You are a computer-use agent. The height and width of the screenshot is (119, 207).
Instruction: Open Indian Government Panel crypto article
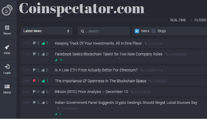click(x=126, y=103)
